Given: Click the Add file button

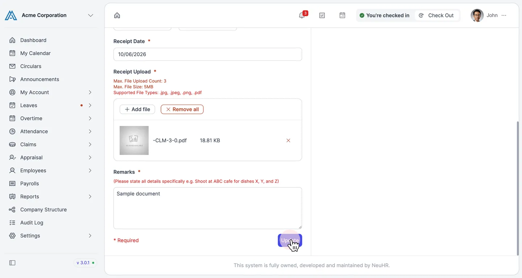Looking at the screenshot, I should point(137,109).
